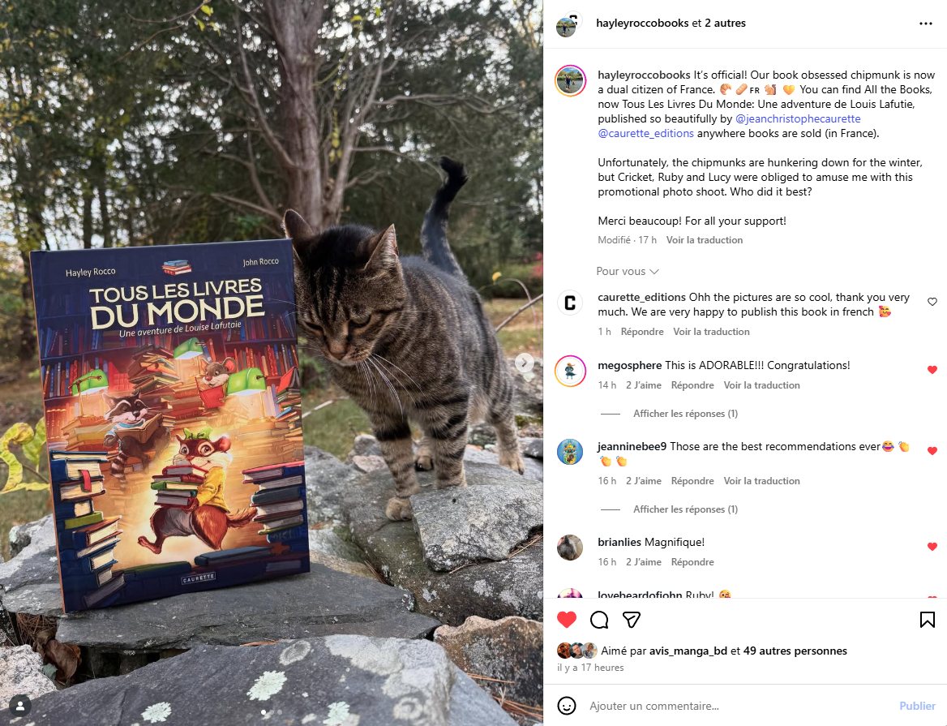This screenshot has width=947, height=726.
Task: Share the post via paper plane icon
Action: 631,620
